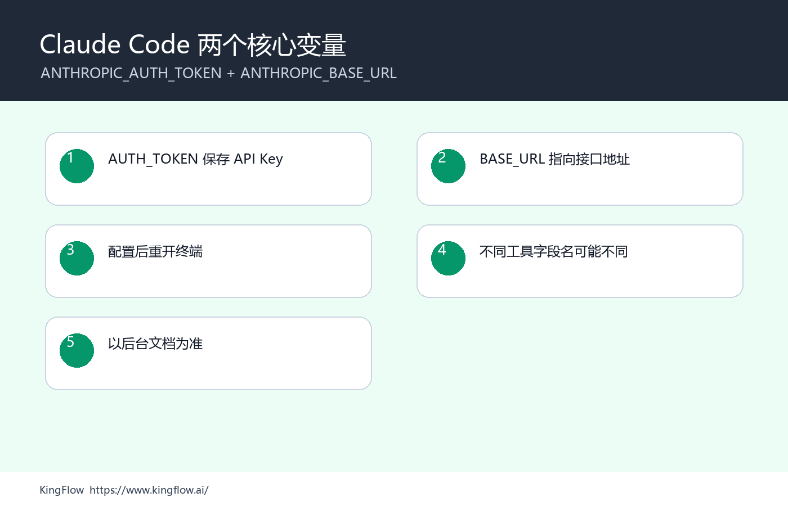Select the text "AUTH_TOKEN 保存 API Key"
This screenshot has width=788, height=506.
click(195, 159)
